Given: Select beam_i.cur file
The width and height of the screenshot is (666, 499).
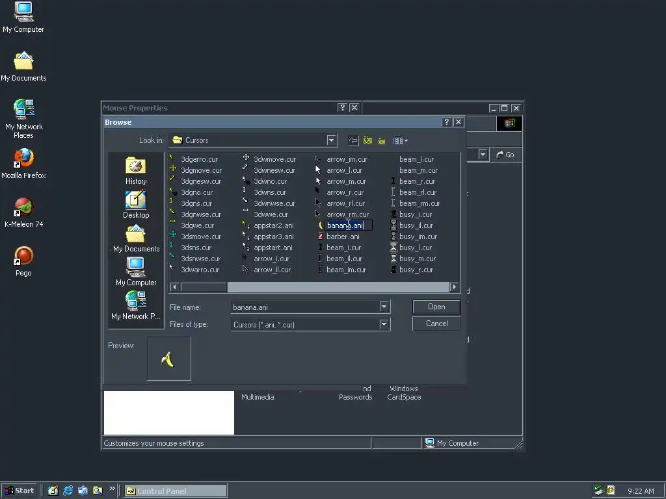Looking at the screenshot, I should click(x=343, y=248).
